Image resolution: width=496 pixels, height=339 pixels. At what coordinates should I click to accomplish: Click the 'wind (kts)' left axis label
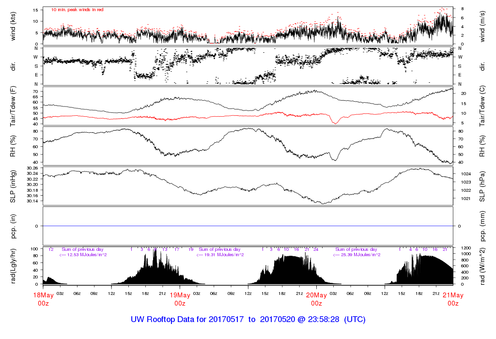pos(13,26)
